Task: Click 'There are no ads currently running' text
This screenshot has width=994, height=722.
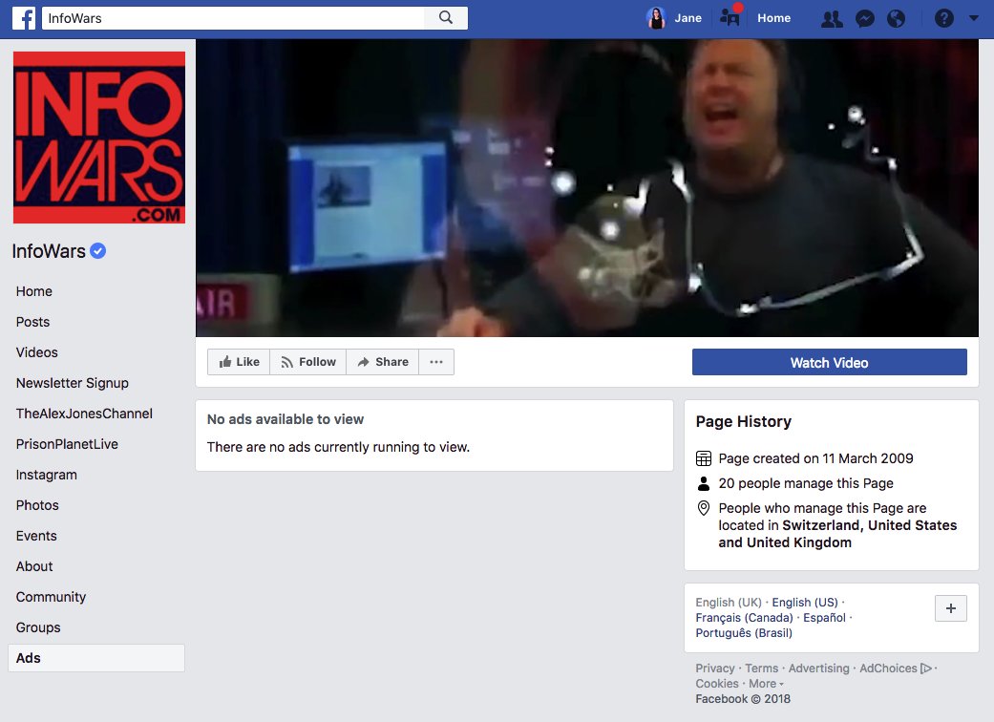Action: 338,447
